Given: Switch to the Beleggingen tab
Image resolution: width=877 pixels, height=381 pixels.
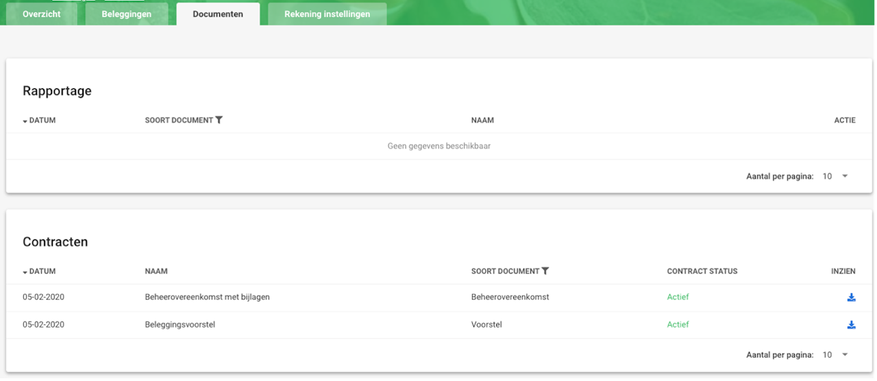Looking at the screenshot, I should click(x=127, y=14).
